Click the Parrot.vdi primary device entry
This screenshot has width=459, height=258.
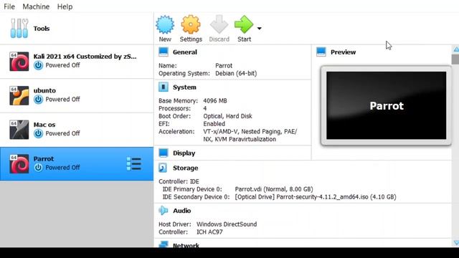pos(274,189)
